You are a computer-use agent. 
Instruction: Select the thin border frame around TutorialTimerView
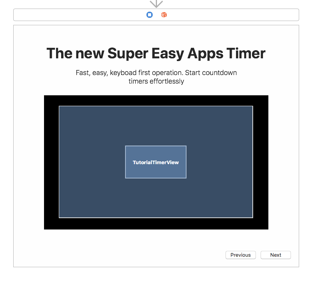coord(125,162)
